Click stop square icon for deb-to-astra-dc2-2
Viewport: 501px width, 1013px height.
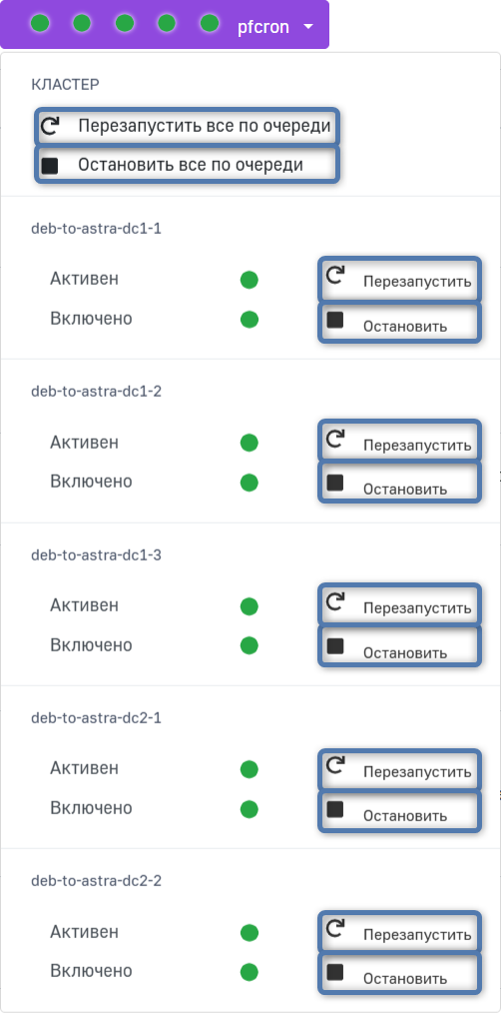[334, 972]
